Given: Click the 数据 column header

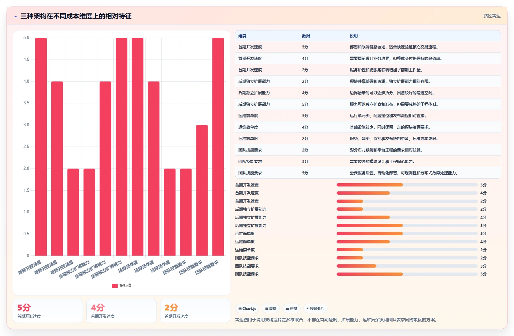Looking at the screenshot, I should coord(306,36).
